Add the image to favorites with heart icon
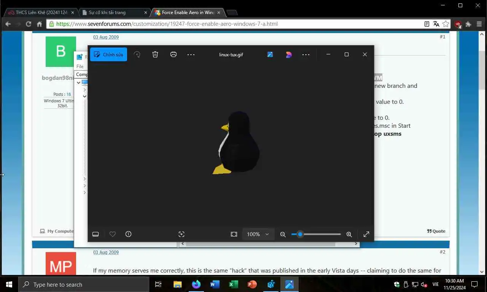This screenshot has height=292, width=487. point(113,234)
